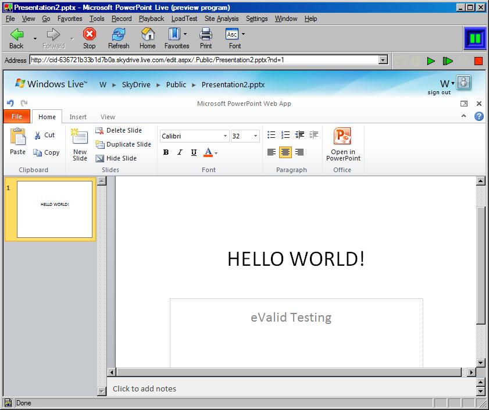This screenshot has width=489, height=410.
Task: Undo with the curved arrow icon
Action: 10,103
